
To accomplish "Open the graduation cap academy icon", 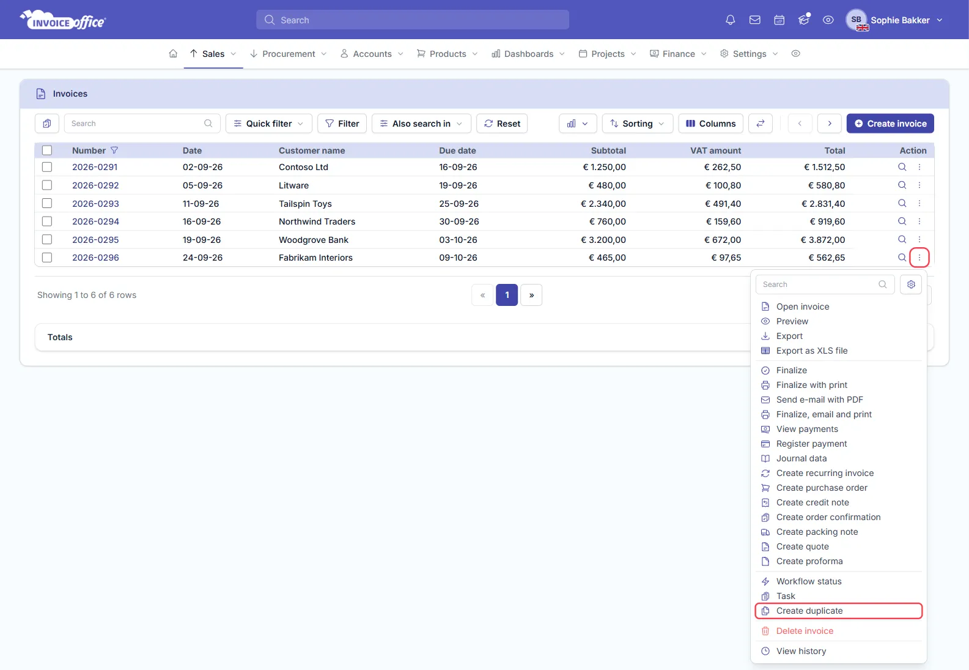I will pyautogui.click(x=804, y=20).
